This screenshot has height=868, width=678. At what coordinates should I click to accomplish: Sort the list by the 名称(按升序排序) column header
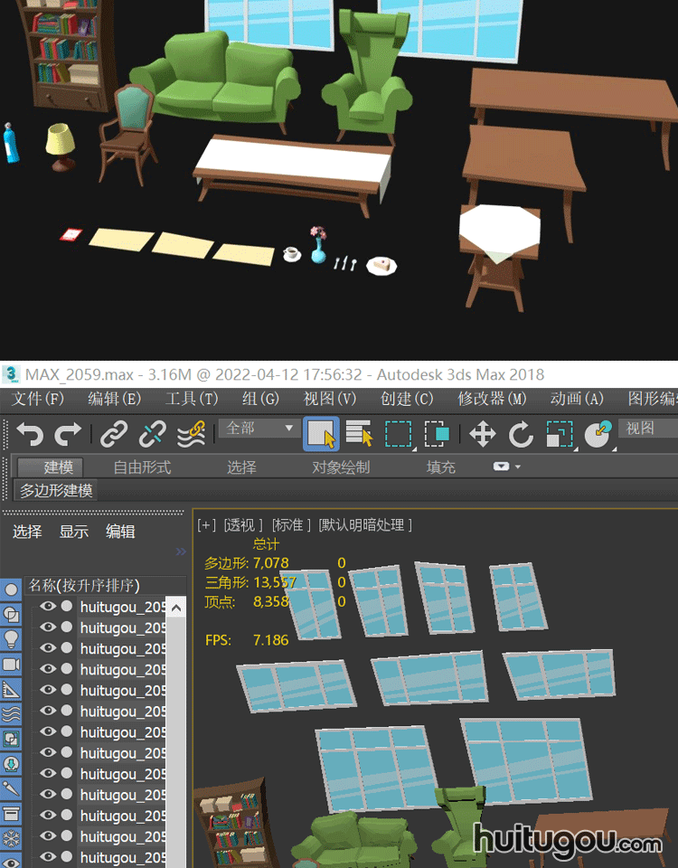point(105,585)
